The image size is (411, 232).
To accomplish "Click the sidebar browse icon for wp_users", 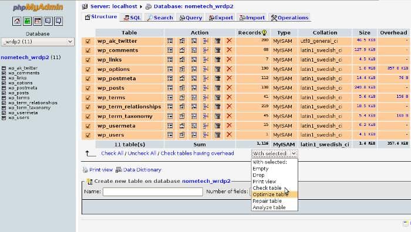I will [4, 118].
